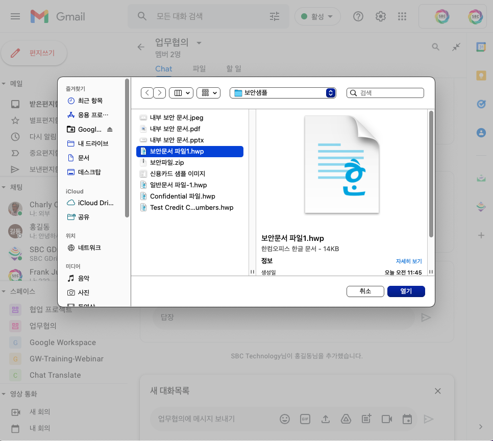Insert an emoji in the message box
The height and width of the screenshot is (441, 493).
pos(285,419)
